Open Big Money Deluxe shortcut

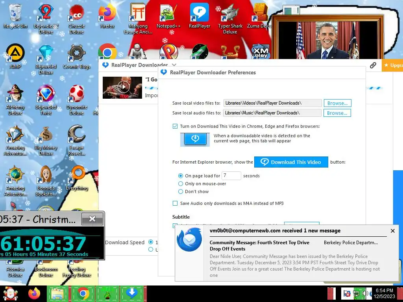pyautogui.click(x=46, y=140)
